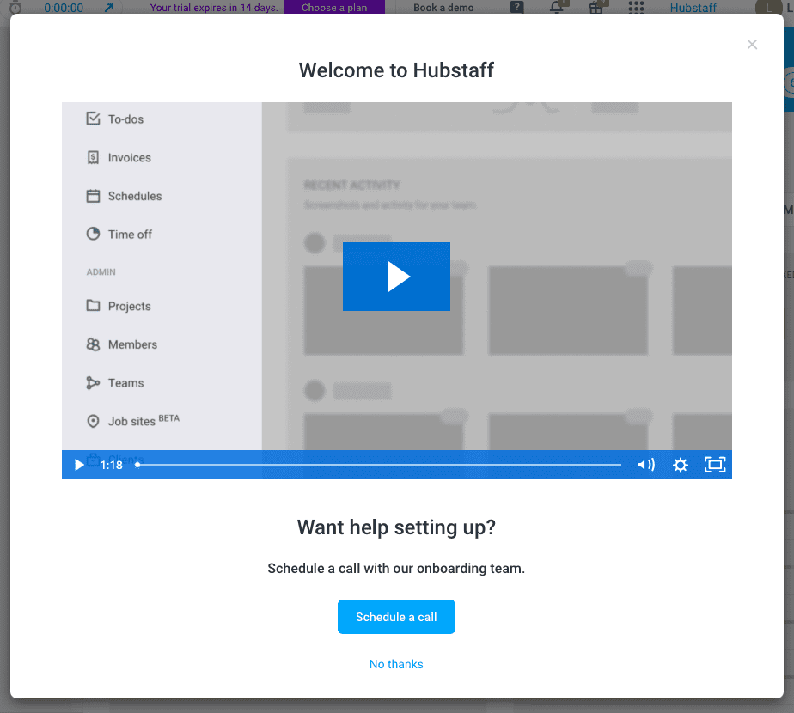Close the Welcome to Hubstaff dialog

(x=752, y=45)
